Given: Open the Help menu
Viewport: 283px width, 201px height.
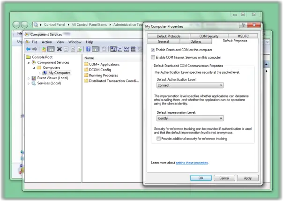Looking at the screenshot, I should pyautogui.click(x=89, y=42).
